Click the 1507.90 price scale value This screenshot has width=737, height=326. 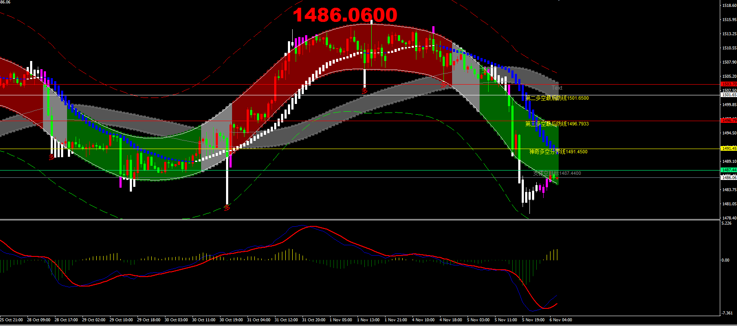point(729,62)
